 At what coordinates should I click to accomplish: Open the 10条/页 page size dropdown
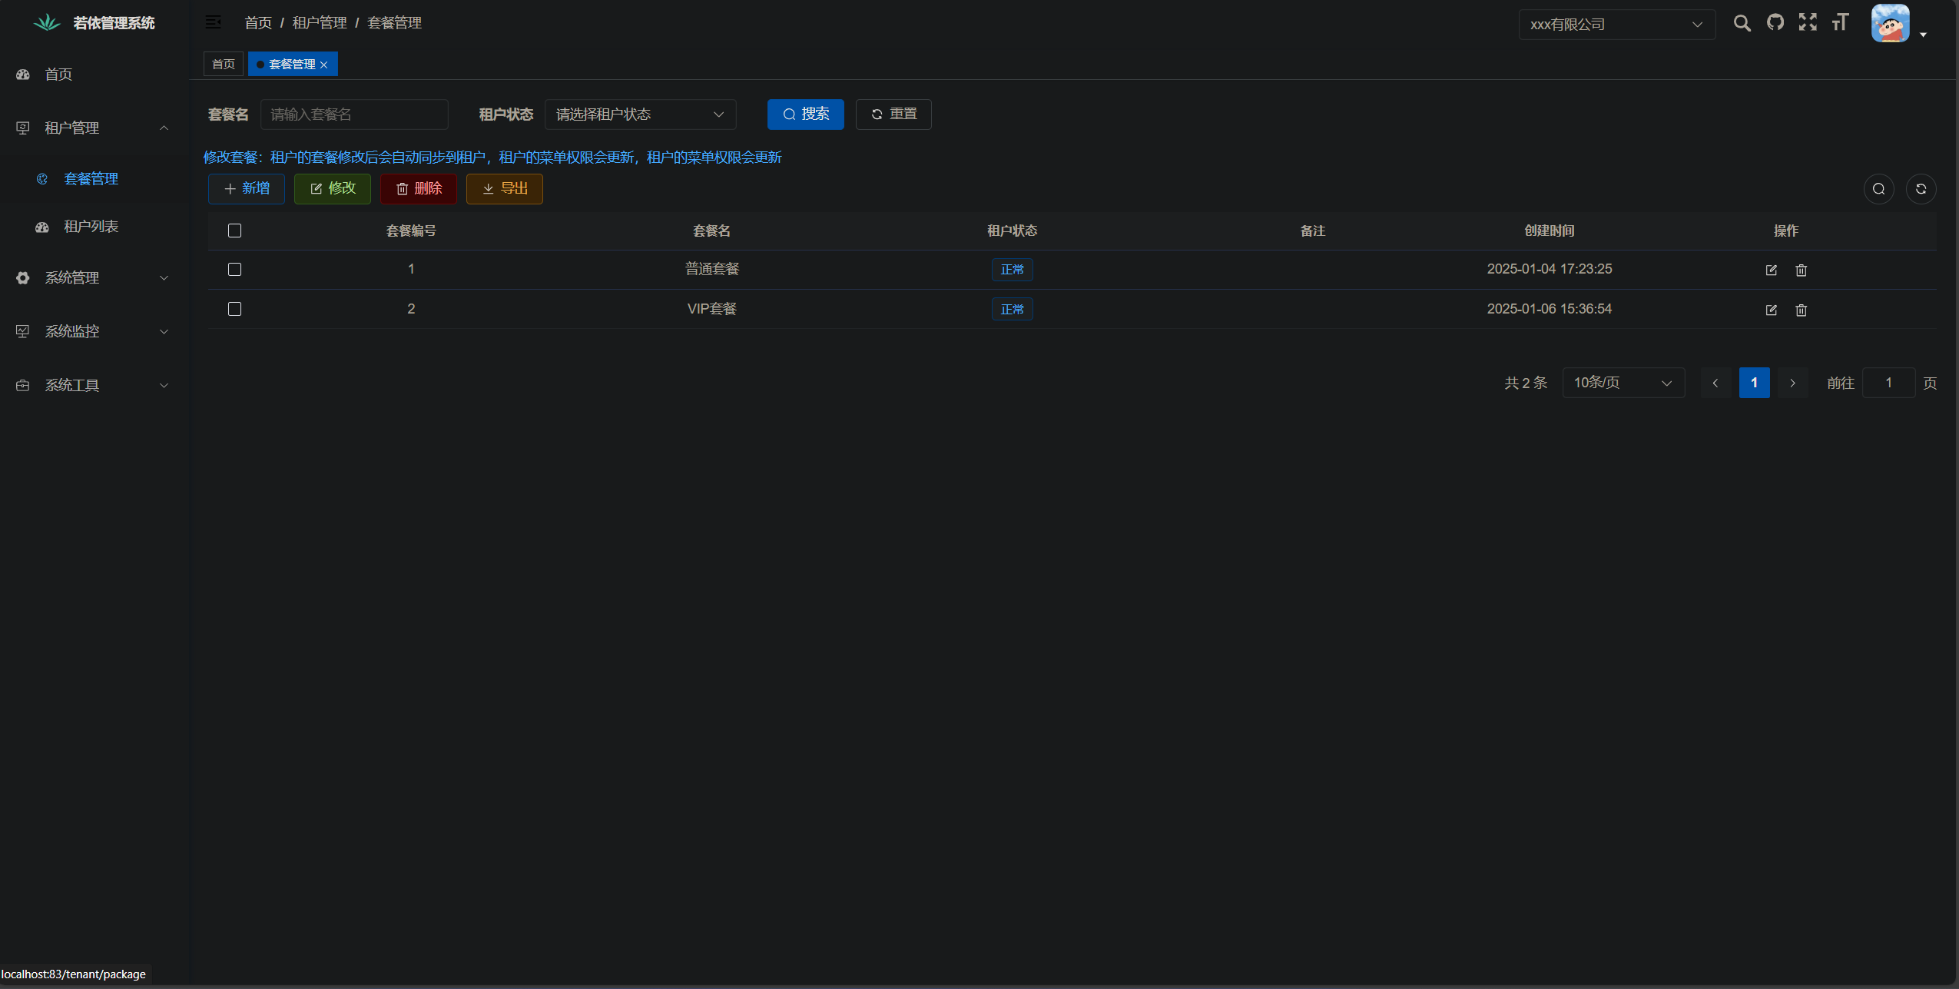(x=1623, y=383)
